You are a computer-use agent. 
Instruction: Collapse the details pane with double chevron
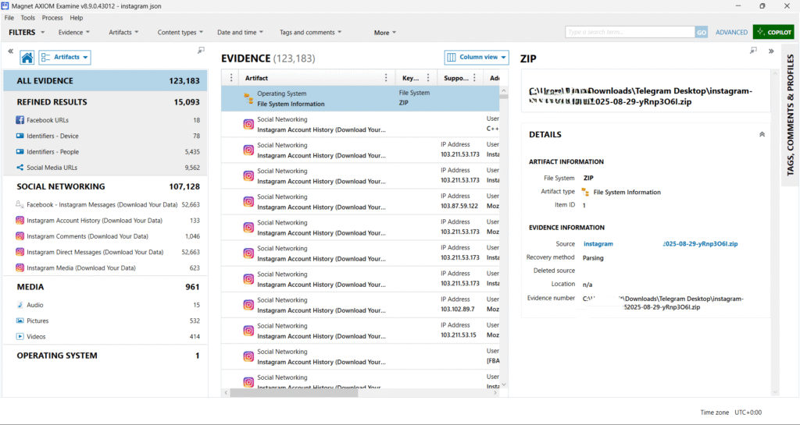771,51
